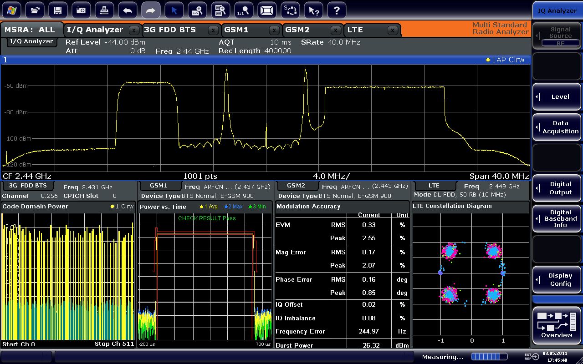Activate context help arrow with question mark
This screenshot has width=583, height=364.
(x=313, y=10)
